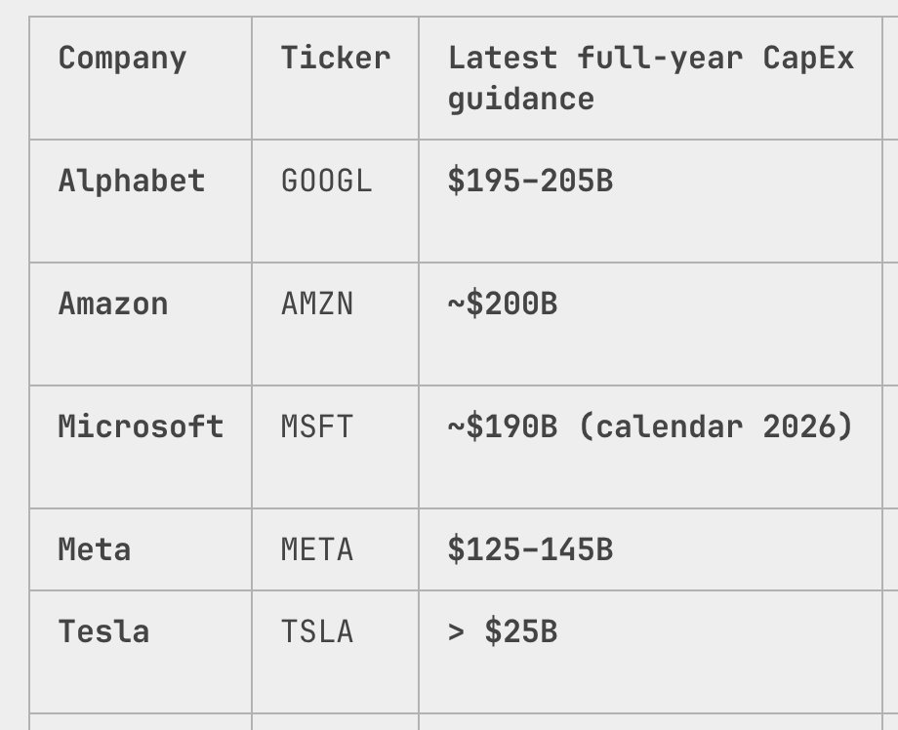The image size is (898, 730).
Task: Click the Alphabet company cell
Action: pyautogui.click(x=141, y=201)
